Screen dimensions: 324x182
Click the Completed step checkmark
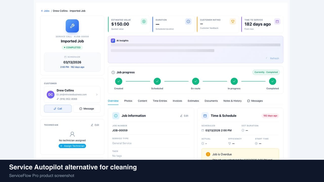[273, 81]
